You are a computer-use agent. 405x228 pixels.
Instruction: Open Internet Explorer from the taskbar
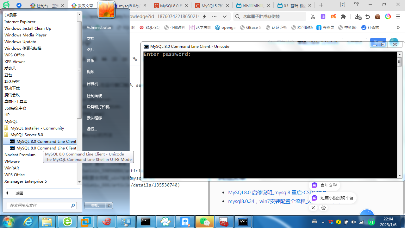pos(28,222)
